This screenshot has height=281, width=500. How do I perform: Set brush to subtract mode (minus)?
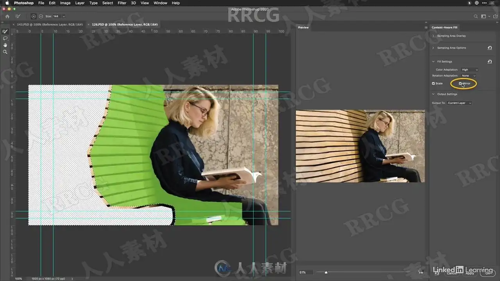[x=41, y=16]
